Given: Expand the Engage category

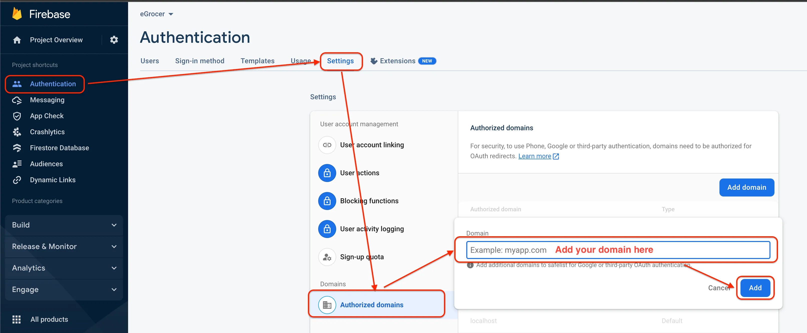Looking at the screenshot, I should pos(64,290).
